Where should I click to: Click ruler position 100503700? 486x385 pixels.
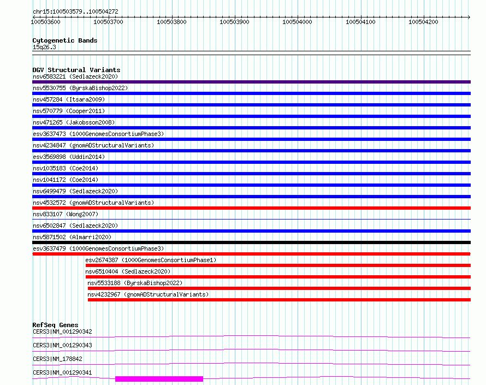[108, 22]
